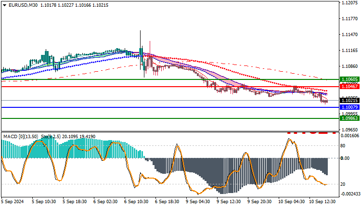This screenshot has width=361, height=207.
Task: Select the 1.10860 price scale value
Action: coord(350,66)
